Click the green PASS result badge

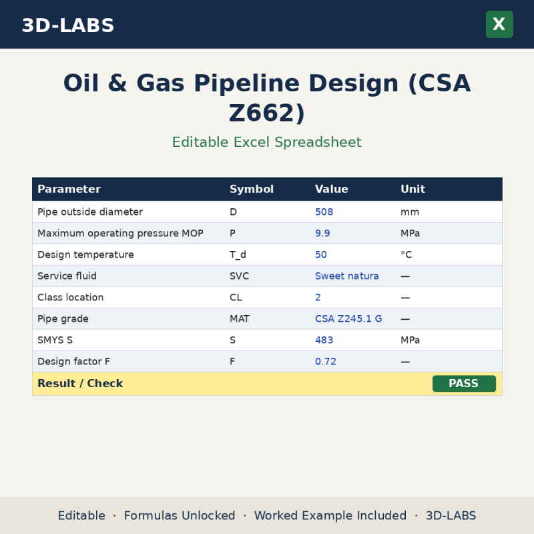pyautogui.click(x=464, y=383)
